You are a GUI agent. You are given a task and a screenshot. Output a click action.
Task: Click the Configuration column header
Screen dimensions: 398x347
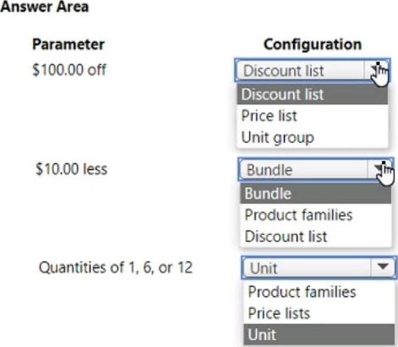[x=312, y=45]
